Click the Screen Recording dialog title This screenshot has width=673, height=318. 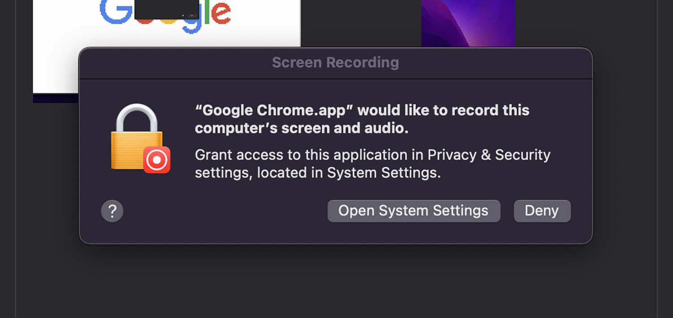pyautogui.click(x=335, y=62)
